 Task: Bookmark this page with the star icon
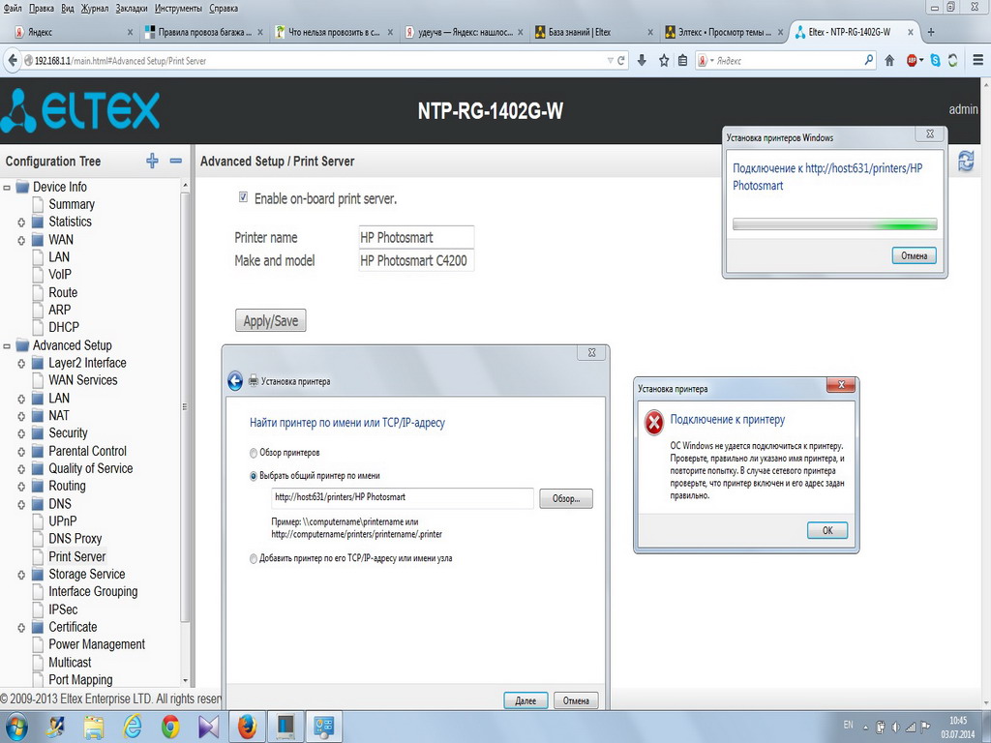pos(664,61)
